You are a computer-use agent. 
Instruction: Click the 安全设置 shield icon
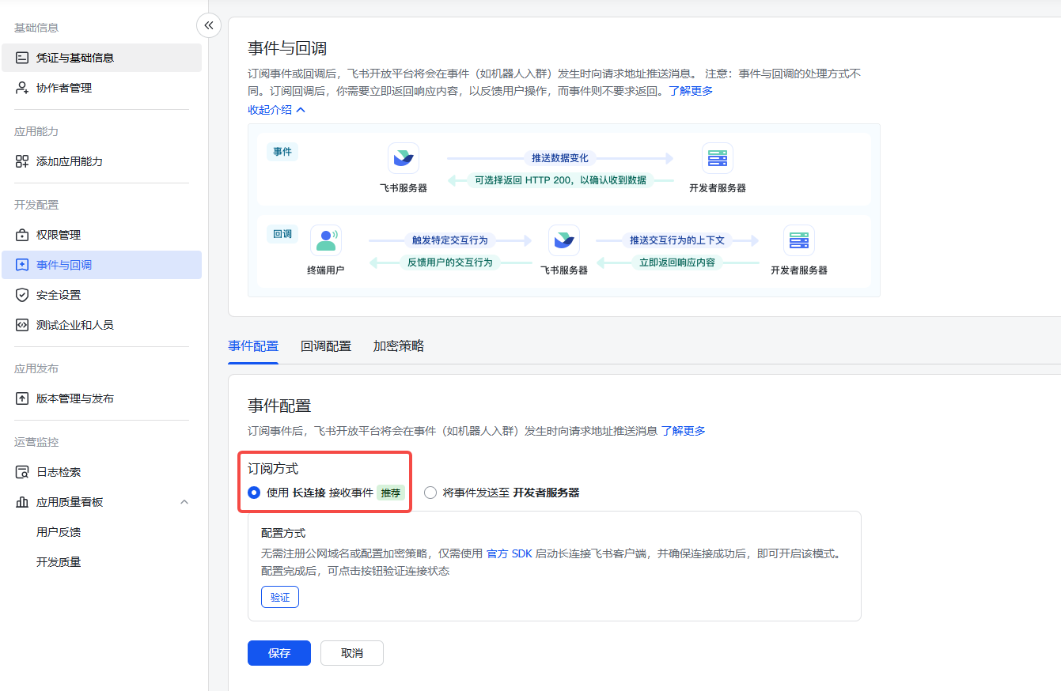(x=22, y=295)
